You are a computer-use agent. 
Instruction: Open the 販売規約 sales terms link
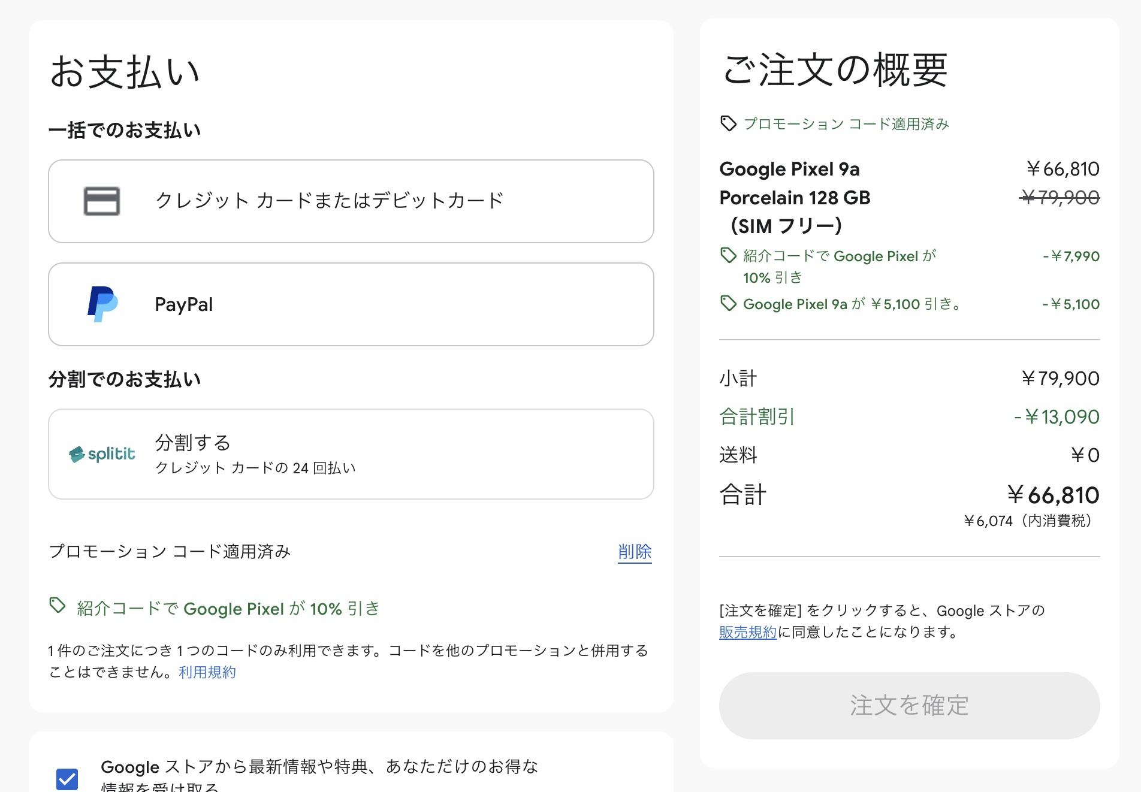[748, 632]
